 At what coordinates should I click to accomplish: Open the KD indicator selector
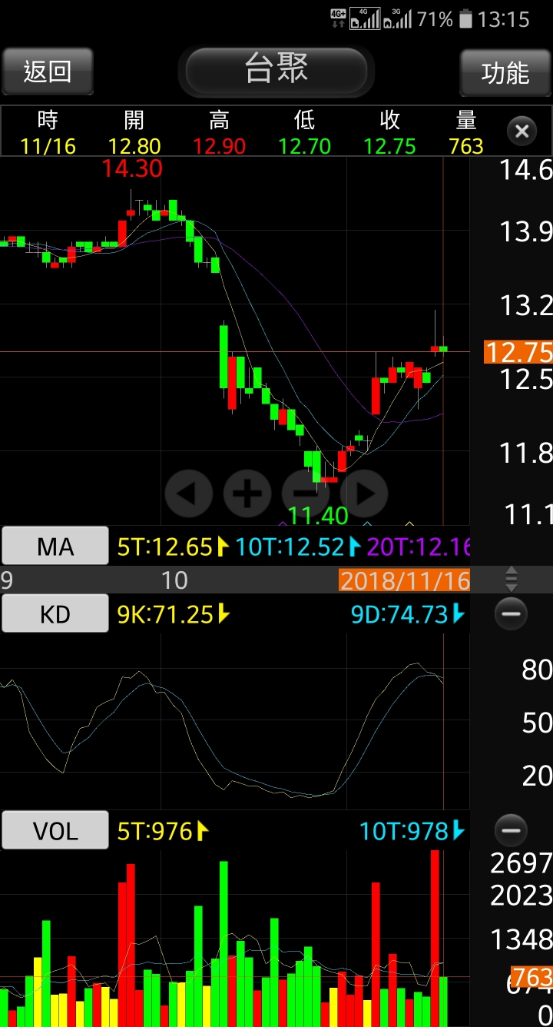tap(55, 613)
